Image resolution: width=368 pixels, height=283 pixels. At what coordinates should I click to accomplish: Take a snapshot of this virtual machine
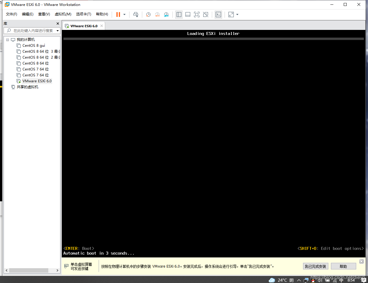[148, 15]
